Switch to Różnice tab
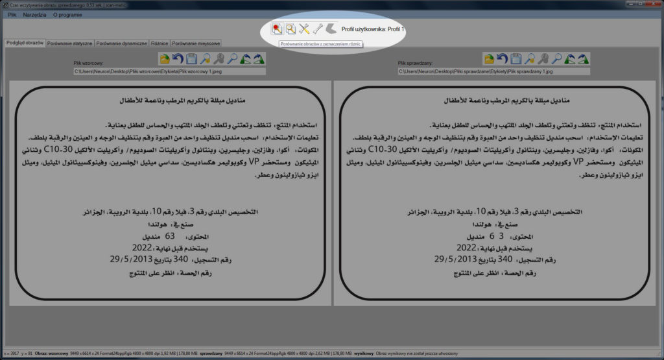Image resolution: width=664 pixels, height=360 pixels. click(x=160, y=43)
